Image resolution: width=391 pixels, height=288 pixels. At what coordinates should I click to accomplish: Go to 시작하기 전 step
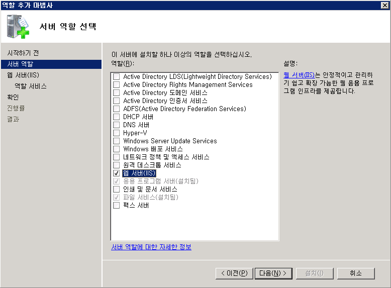[23, 53]
